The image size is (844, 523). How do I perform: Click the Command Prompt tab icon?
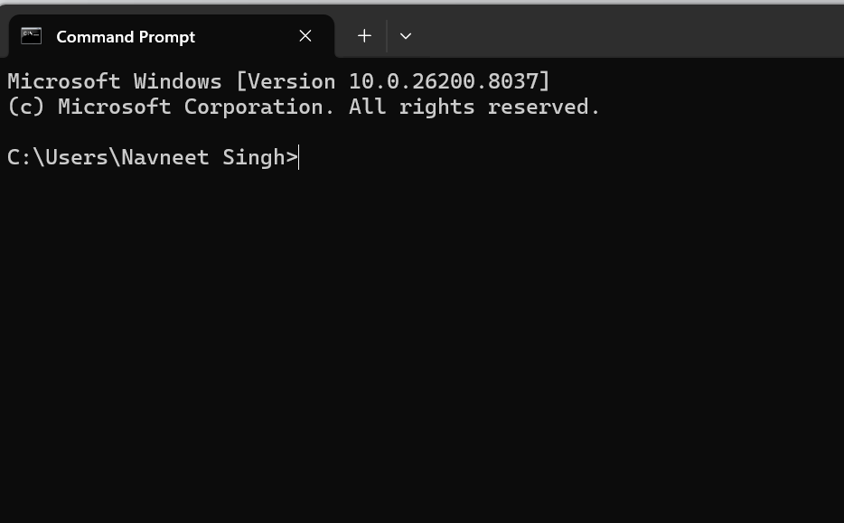point(31,36)
